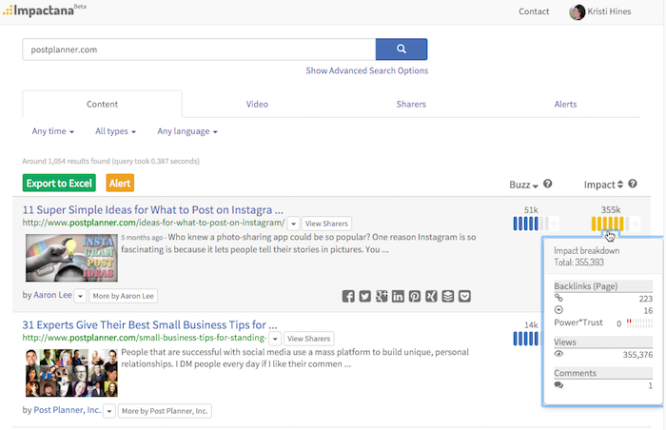Save first result to Pocket
This screenshot has height=430, width=666.
click(x=464, y=296)
